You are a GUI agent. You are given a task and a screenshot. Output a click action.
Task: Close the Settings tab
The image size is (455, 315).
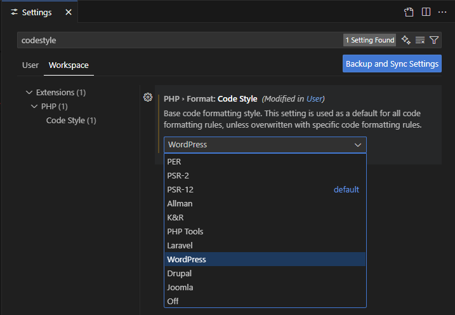69,12
